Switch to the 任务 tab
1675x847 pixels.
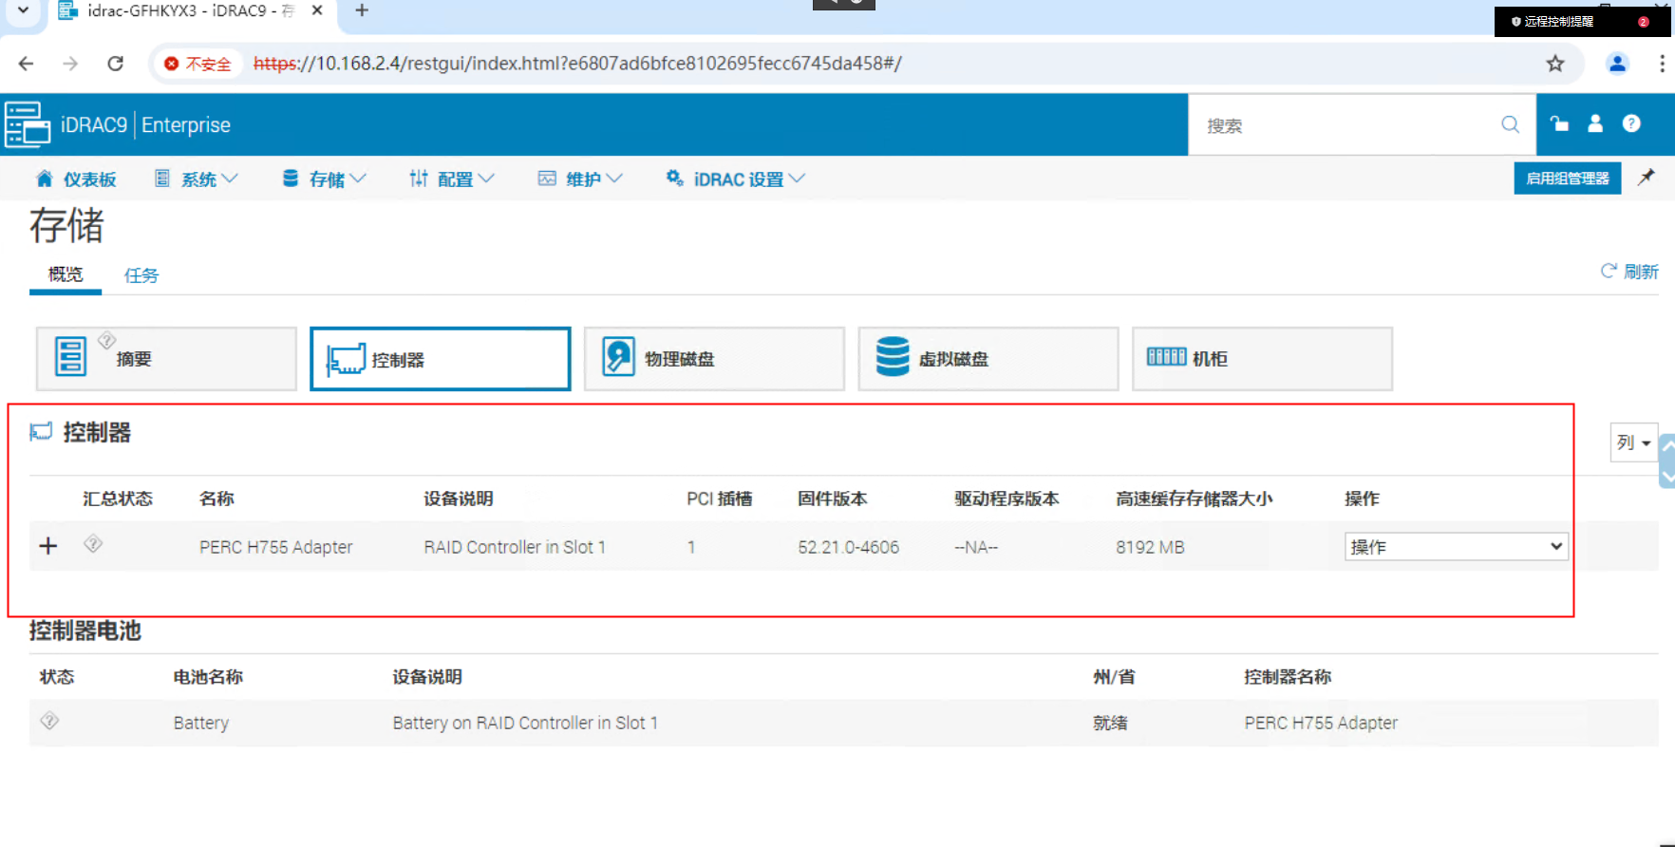[x=141, y=275]
